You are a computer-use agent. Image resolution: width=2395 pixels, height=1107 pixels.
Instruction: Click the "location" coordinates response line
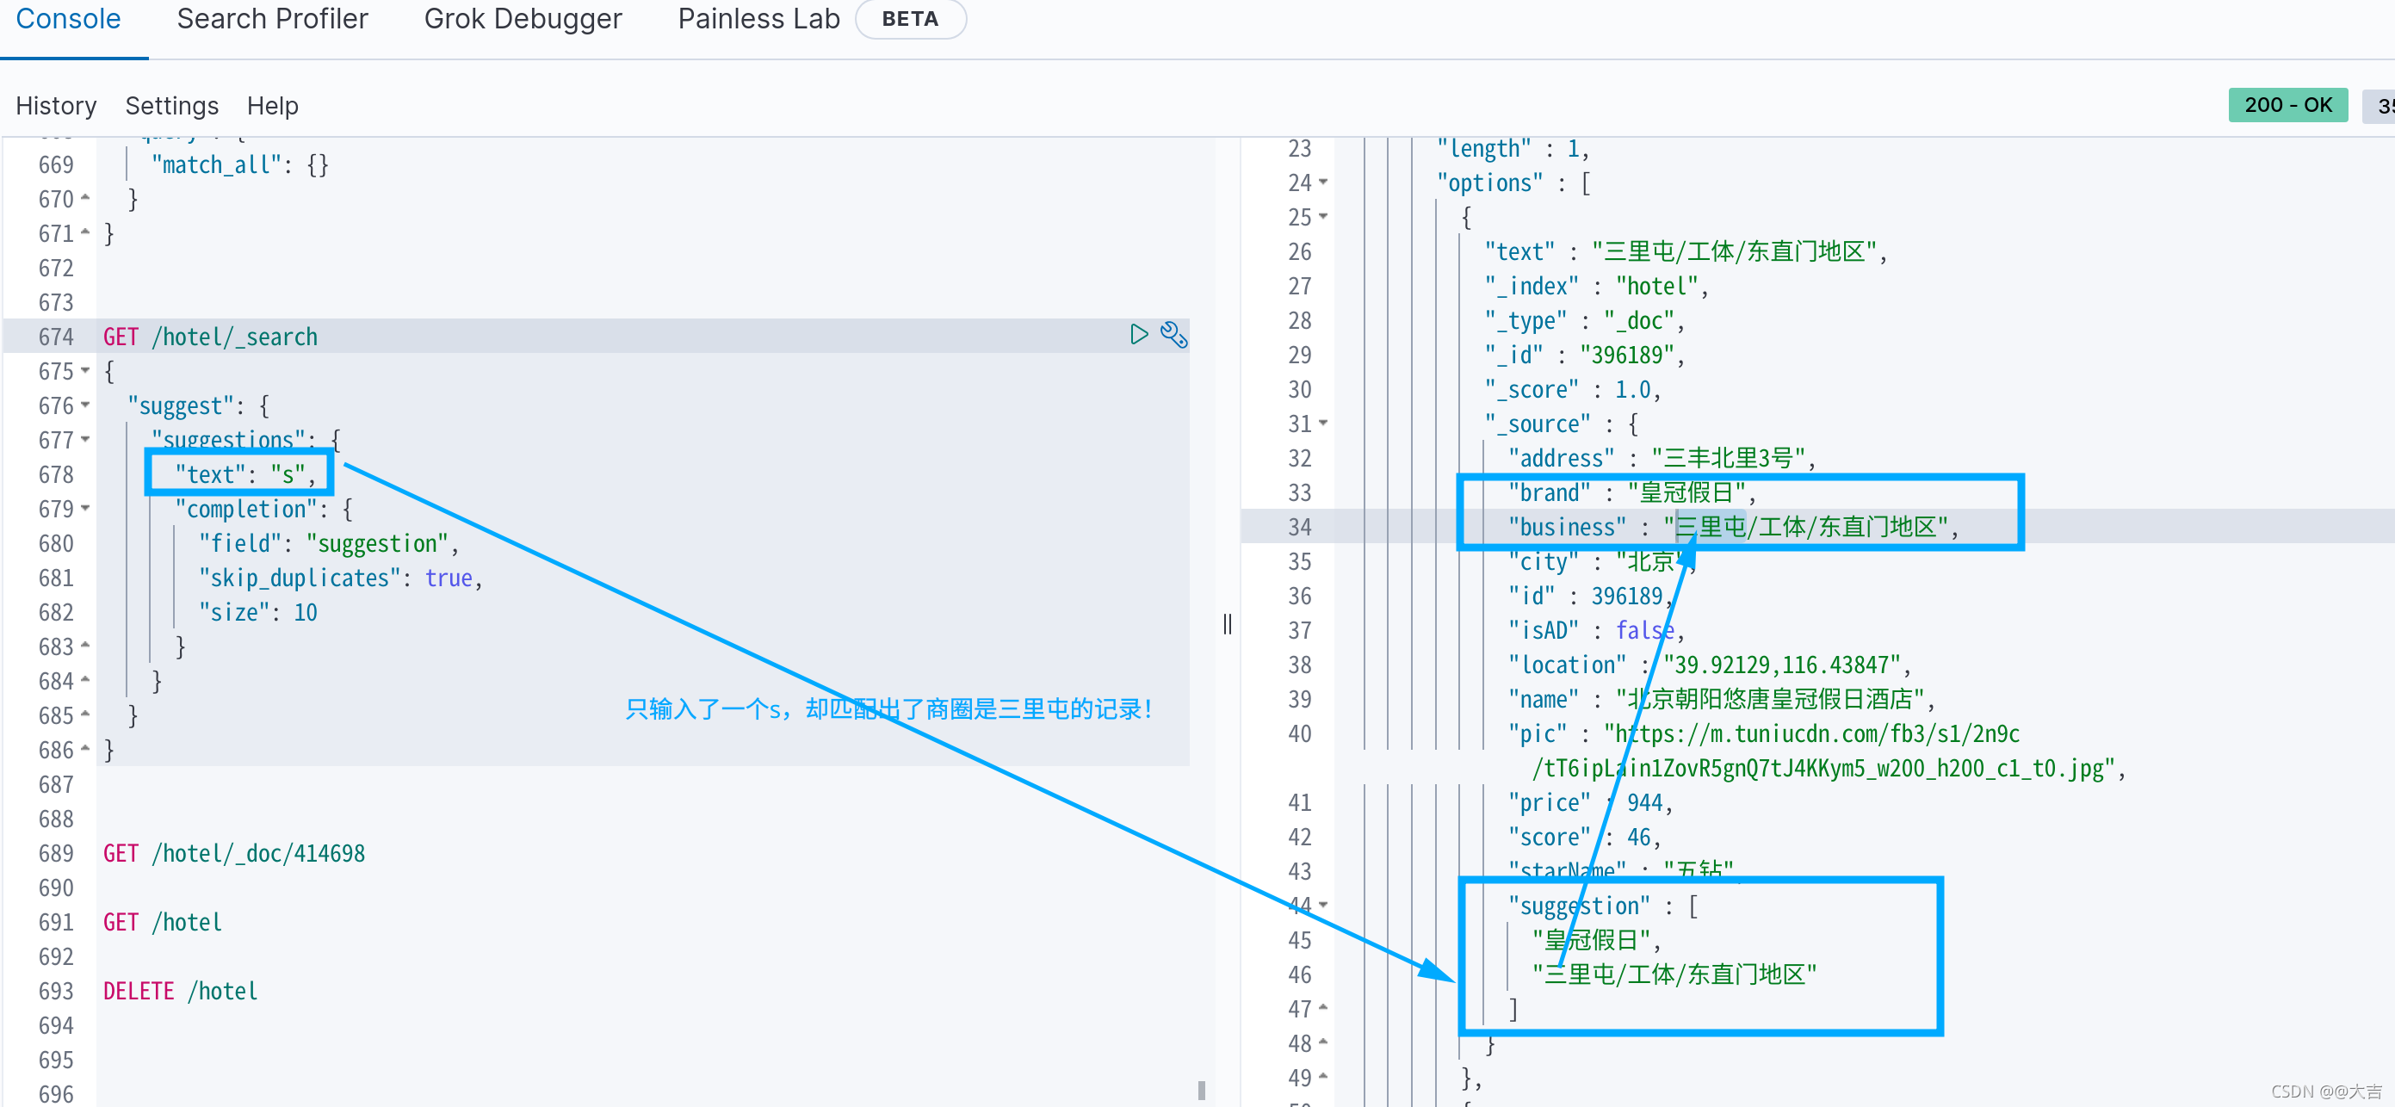coord(1711,664)
